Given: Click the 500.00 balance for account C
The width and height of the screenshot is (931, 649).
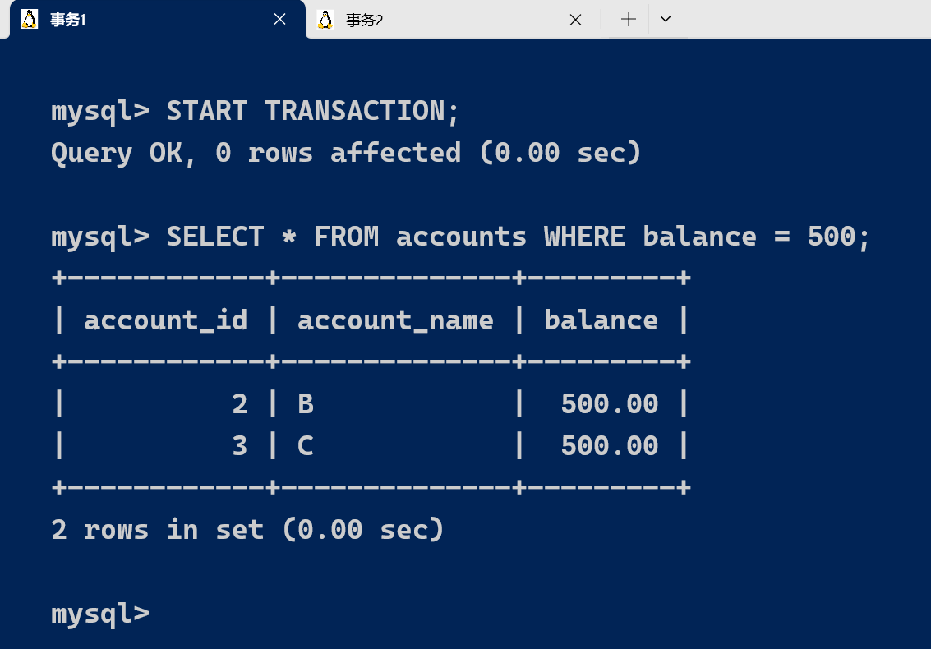Looking at the screenshot, I should (x=609, y=446).
